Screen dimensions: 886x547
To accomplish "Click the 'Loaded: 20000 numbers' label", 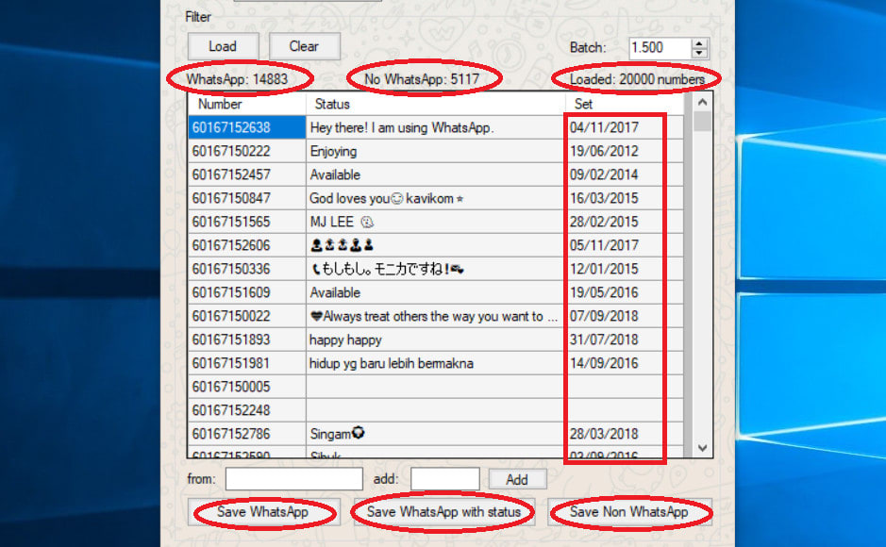I will [x=638, y=79].
